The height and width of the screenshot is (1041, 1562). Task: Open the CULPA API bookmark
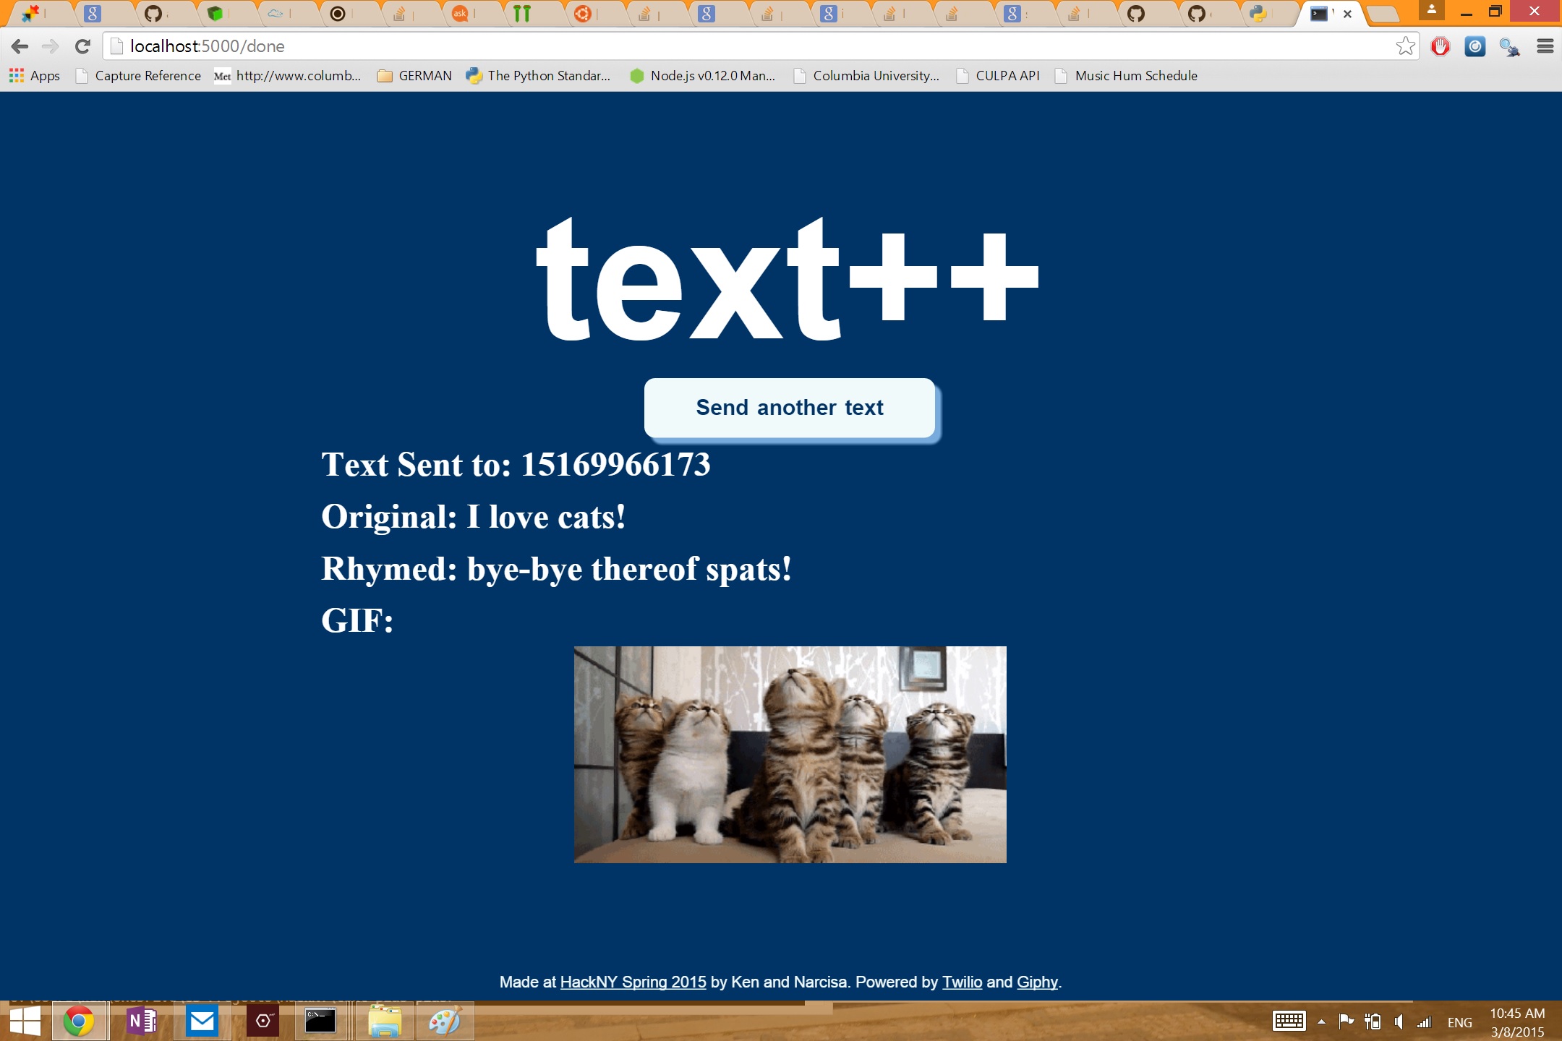click(x=999, y=76)
